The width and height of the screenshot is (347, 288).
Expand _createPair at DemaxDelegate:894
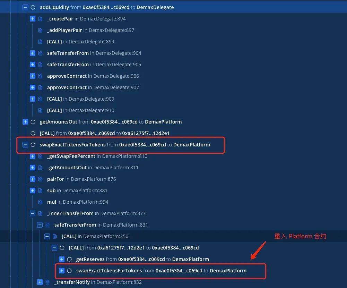point(32,19)
